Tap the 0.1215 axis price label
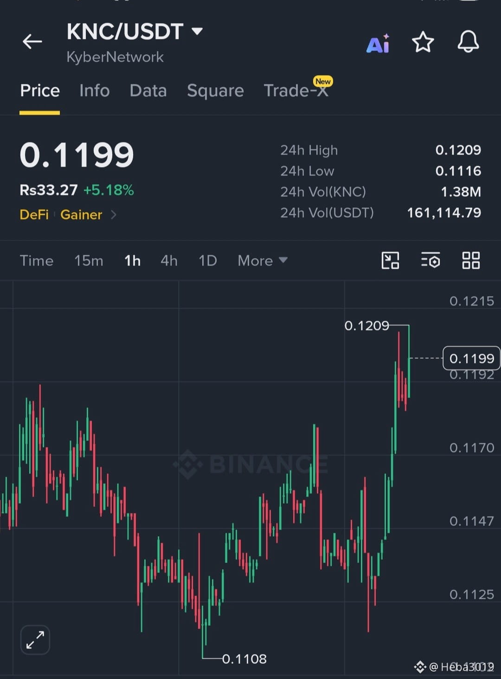 coord(472,301)
